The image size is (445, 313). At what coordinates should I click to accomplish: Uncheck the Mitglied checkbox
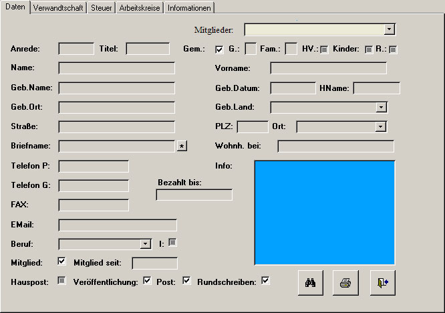tap(61, 262)
